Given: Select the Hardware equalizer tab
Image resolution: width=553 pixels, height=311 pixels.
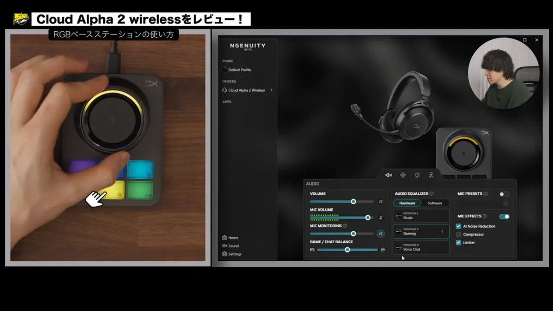Looking at the screenshot, I should [407, 203].
